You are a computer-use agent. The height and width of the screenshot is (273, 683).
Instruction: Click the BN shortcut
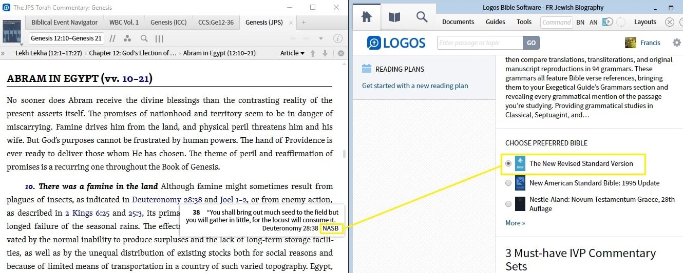(580, 22)
